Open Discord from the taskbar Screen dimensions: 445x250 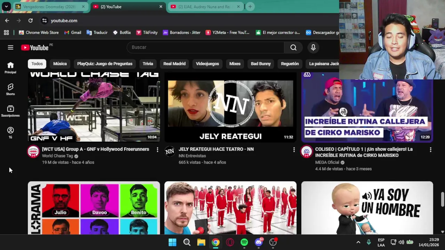click(259, 242)
